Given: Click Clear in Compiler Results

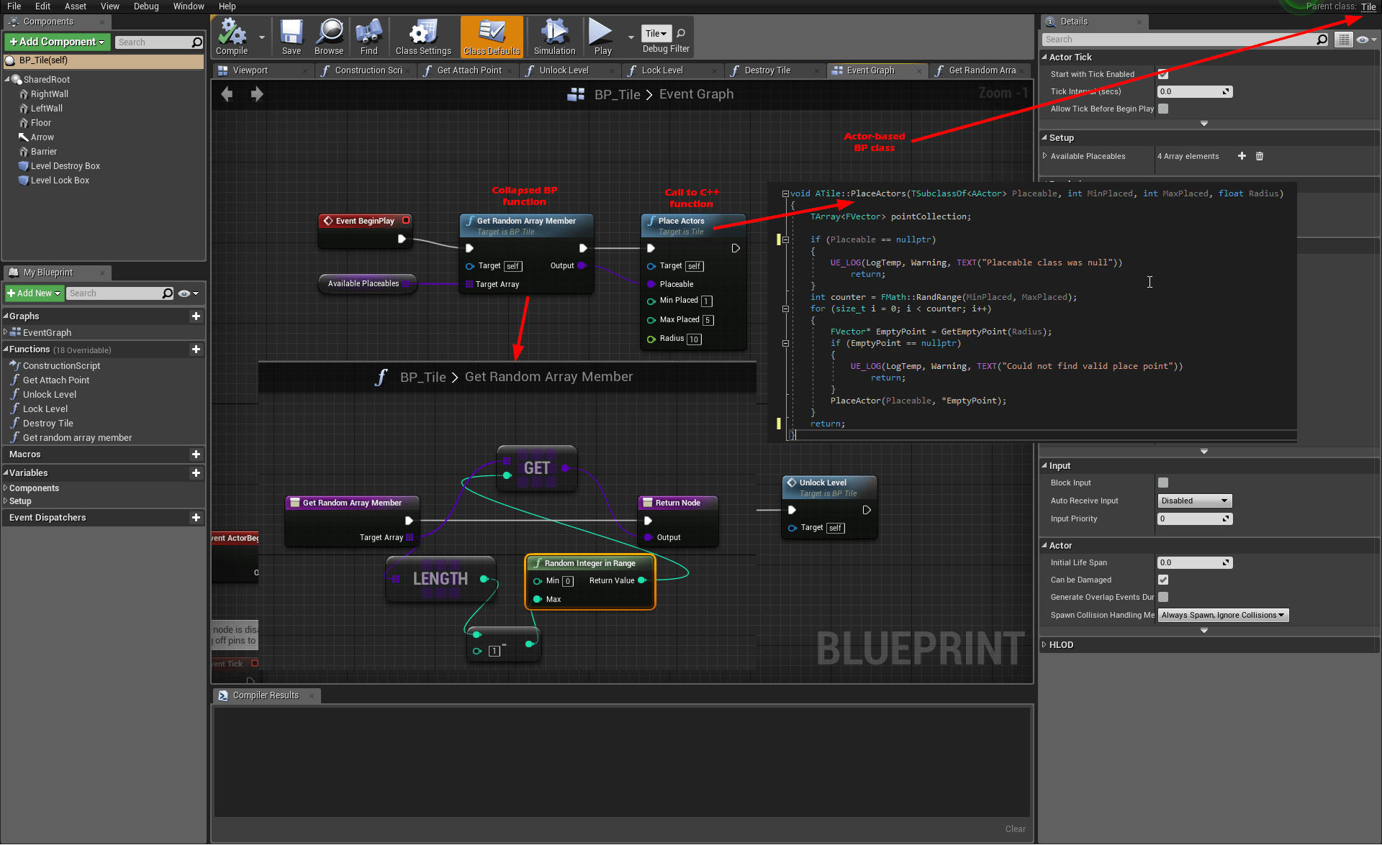Looking at the screenshot, I should coord(1015,829).
